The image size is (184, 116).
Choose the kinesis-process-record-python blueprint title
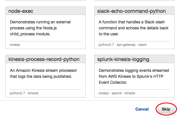(x=44, y=59)
